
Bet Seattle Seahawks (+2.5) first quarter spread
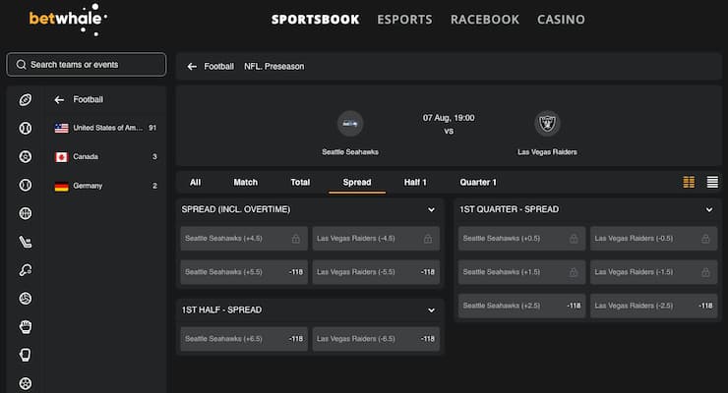(x=521, y=306)
